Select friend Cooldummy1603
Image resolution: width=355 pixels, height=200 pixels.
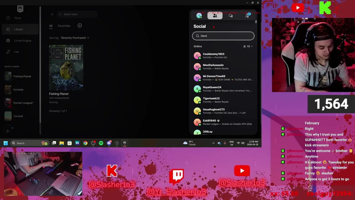pos(223,56)
